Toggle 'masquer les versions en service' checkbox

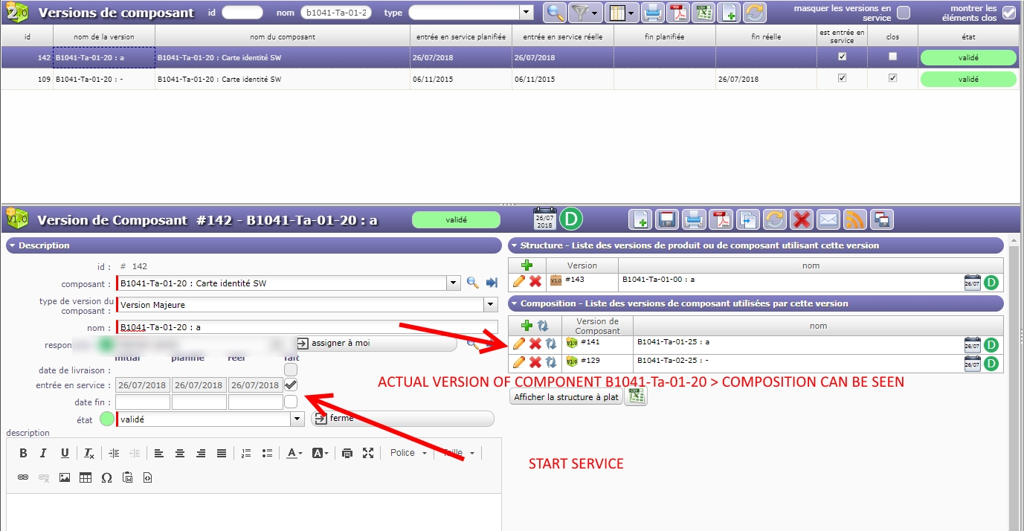tap(903, 13)
